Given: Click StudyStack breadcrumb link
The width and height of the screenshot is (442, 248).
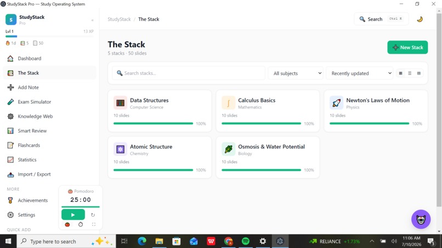Looking at the screenshot, I should click(x=119, y=19).
